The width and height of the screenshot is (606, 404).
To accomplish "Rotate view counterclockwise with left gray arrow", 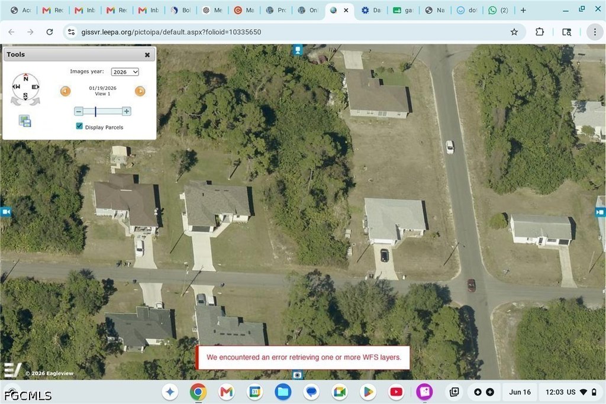I will [x=15, y=101].
